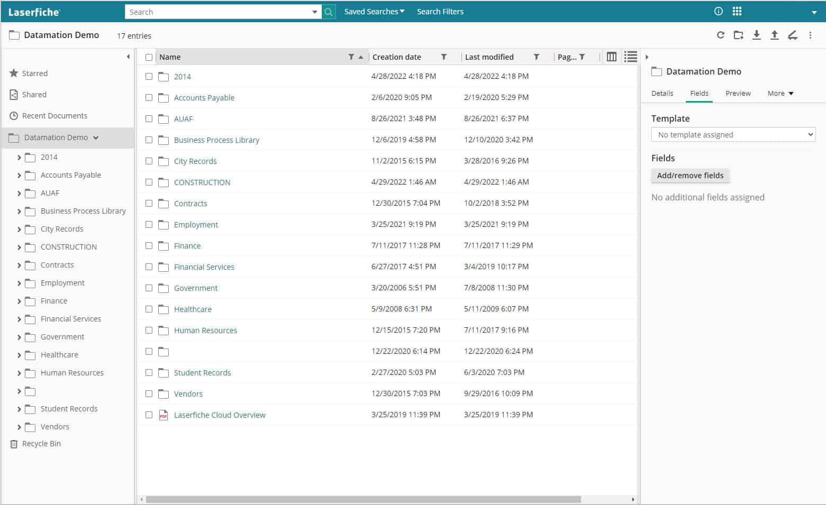Screen dimensions: 826x505
Task: Open the search box dropdown arrow
Action: pyautogui.click(x=315, y=12)
